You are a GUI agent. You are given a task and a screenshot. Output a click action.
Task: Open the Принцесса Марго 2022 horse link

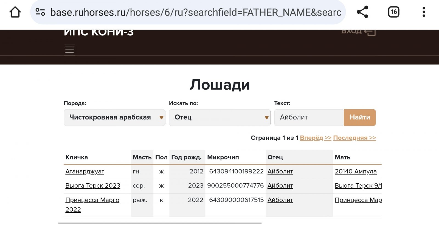pyautogui.click(x=92, y=200)
